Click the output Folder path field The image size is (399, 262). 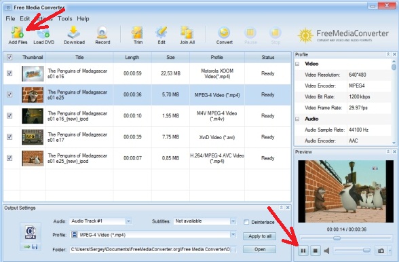pyautogui.click(x=150, y=250)
